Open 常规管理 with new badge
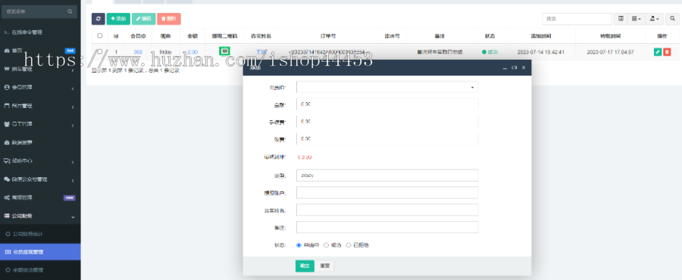Image resolution: width=682 pixels, height=280 pixels. pyautogui.click(x=40, y=198)
